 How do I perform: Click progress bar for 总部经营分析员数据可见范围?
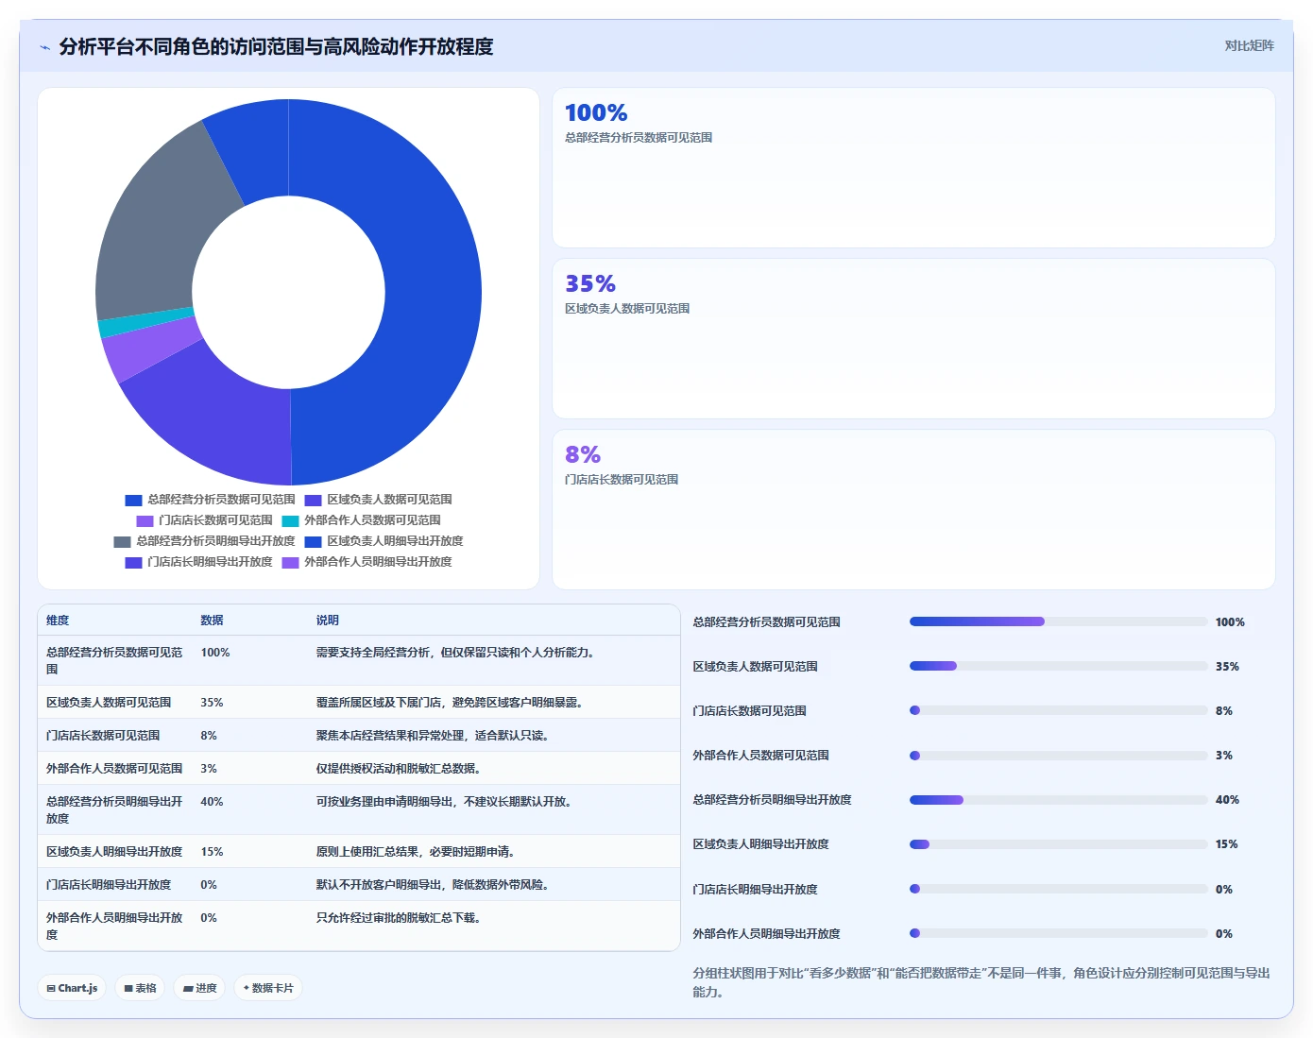(1058, 621)
